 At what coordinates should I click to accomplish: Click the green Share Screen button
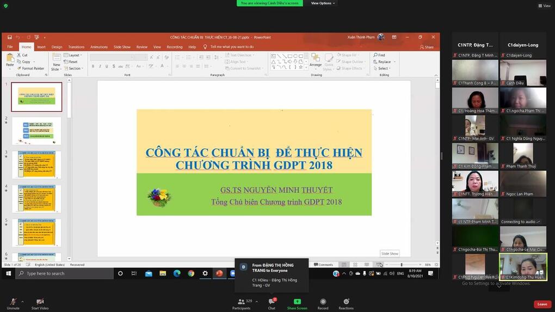tap(297, 303)
